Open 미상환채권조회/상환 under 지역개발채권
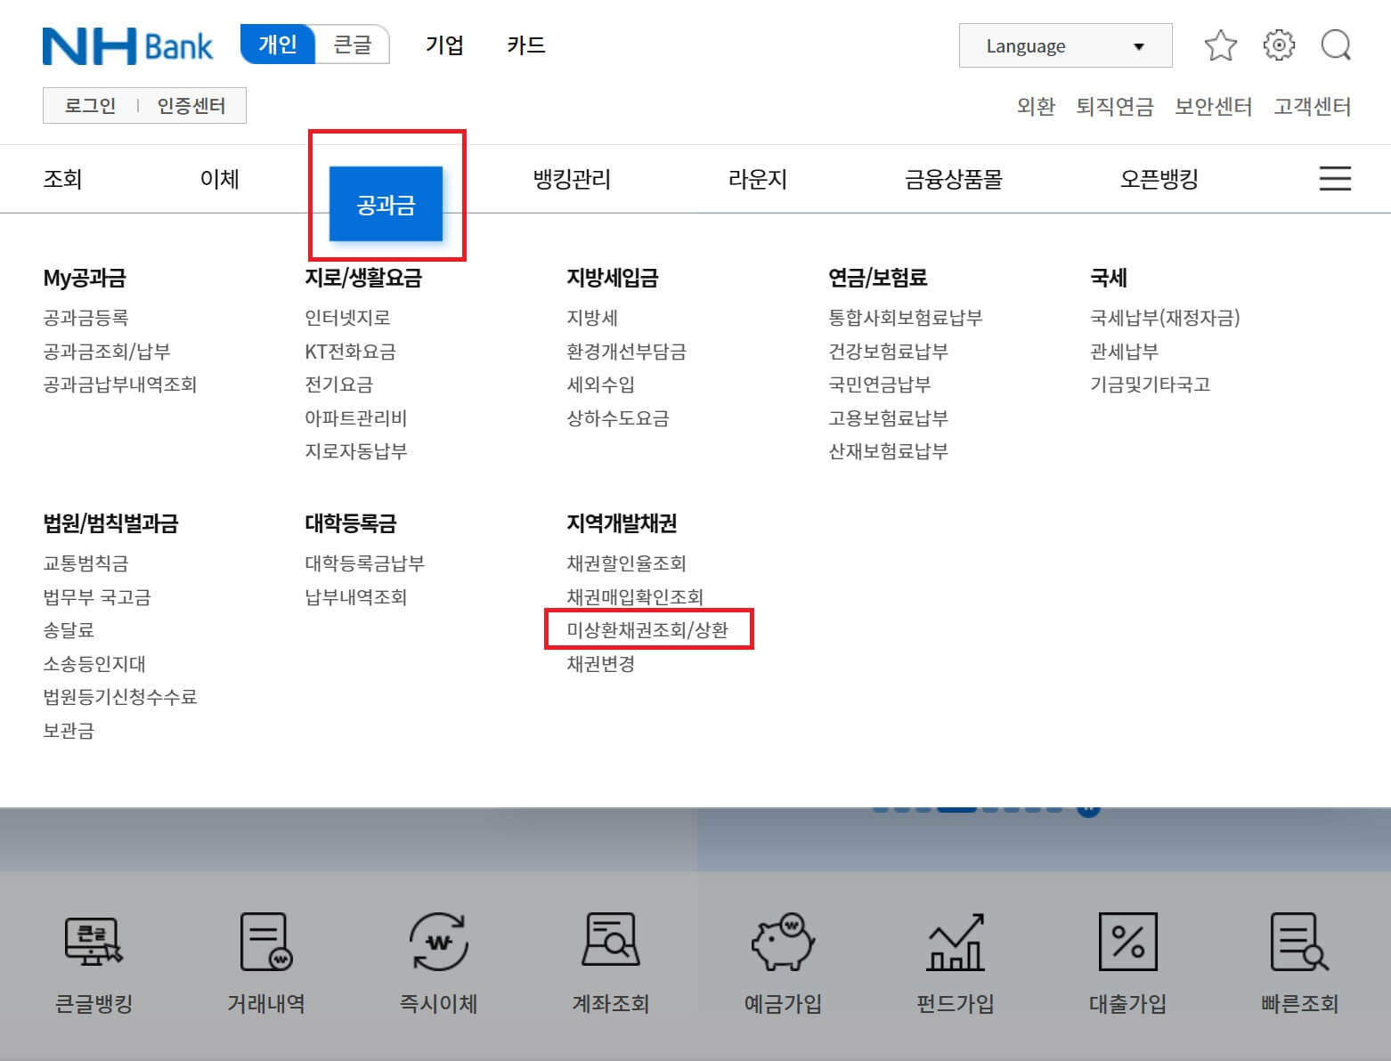Viewport: 1391px width, 1061px height. tap(649, 629)
